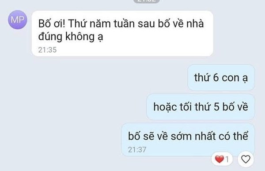Open the MP contact avatar
The width and height of the screenshot is (265, 171).
[18, 19]
